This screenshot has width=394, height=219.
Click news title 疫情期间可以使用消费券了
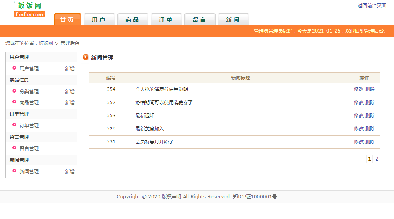164,103
